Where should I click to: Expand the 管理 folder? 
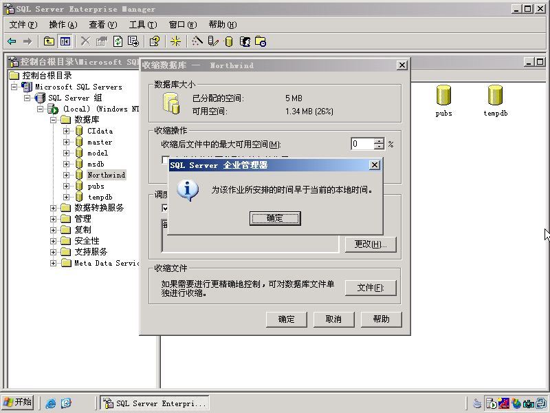coord(54,219)
